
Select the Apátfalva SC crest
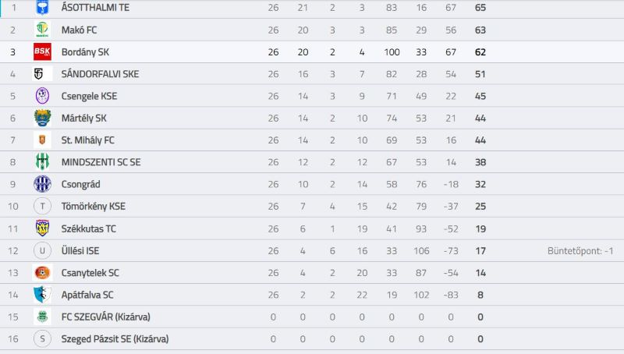(42, 295)
